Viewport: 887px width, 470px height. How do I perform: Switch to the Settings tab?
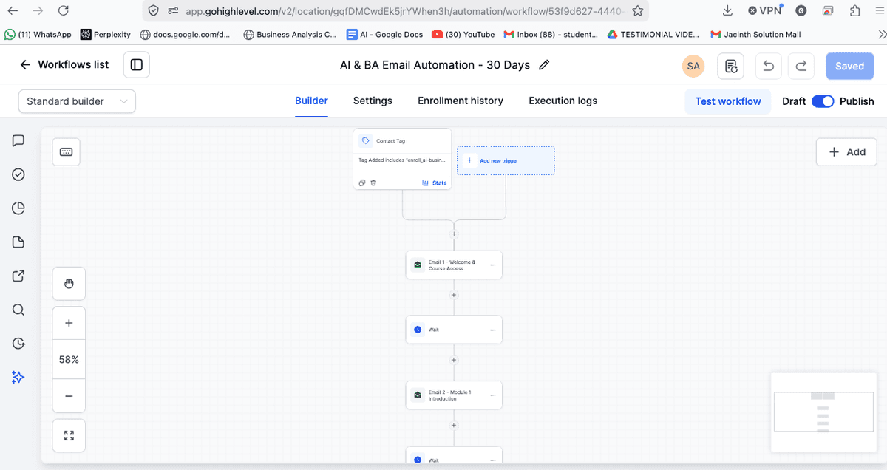[x=373, y=101]
